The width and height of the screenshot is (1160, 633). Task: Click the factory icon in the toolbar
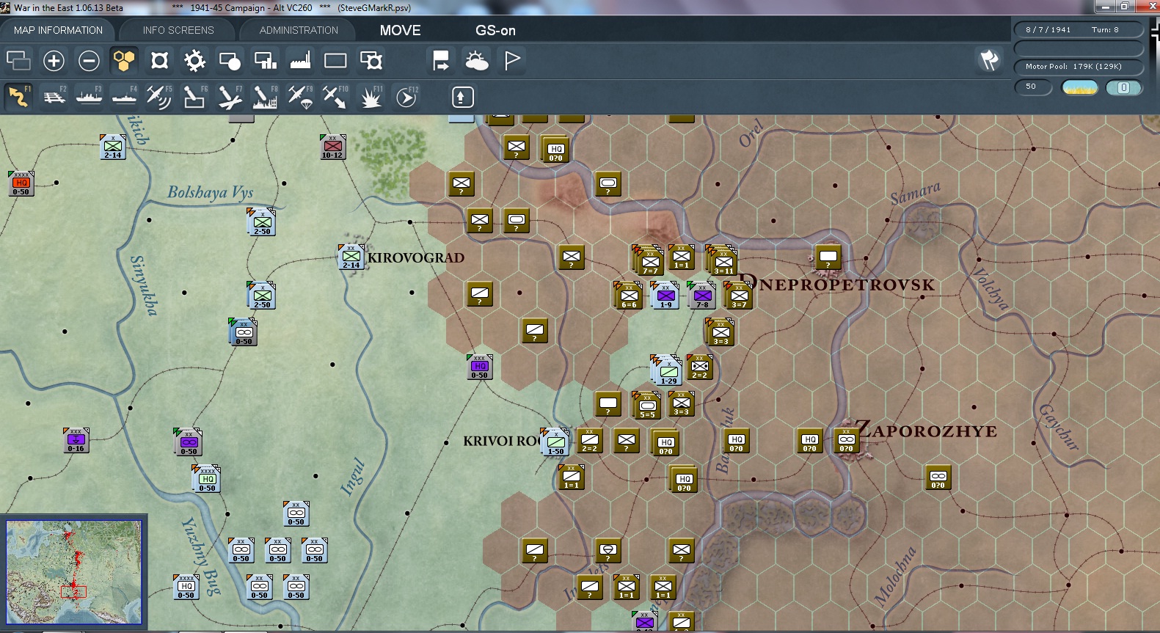pyautogui.click(x=300, y=60)
